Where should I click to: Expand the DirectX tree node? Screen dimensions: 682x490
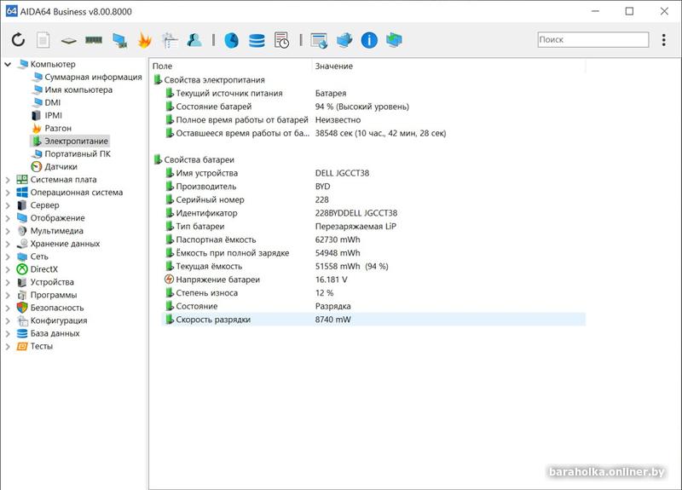(x=8, y=269)
